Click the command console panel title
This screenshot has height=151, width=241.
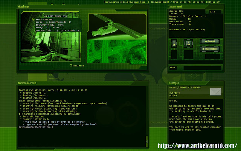click(x=27, y=83)
